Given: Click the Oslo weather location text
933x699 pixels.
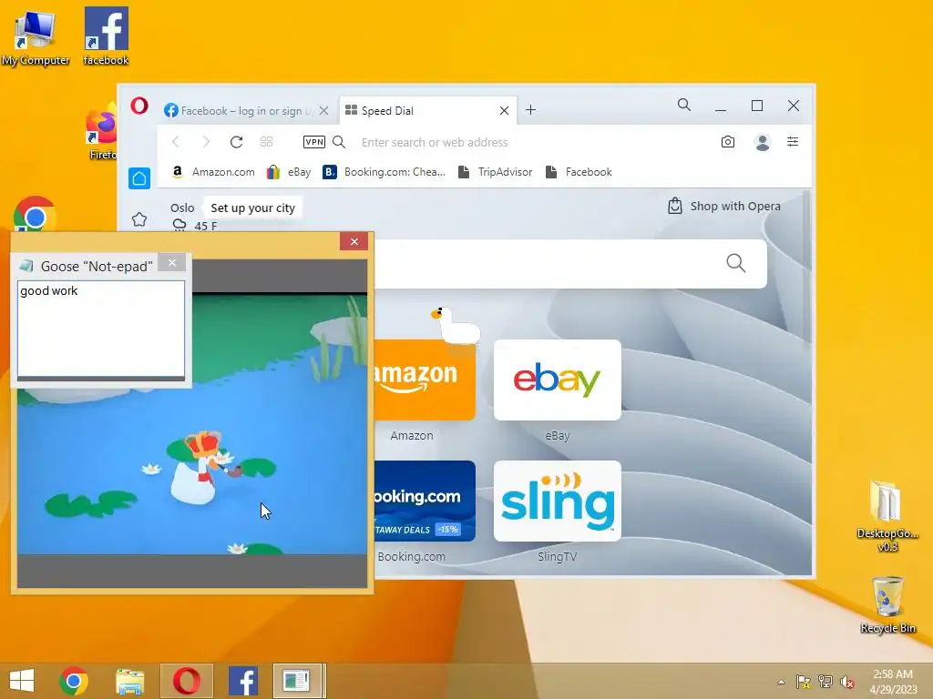Looking at the screenshot, I should (182, 208).
